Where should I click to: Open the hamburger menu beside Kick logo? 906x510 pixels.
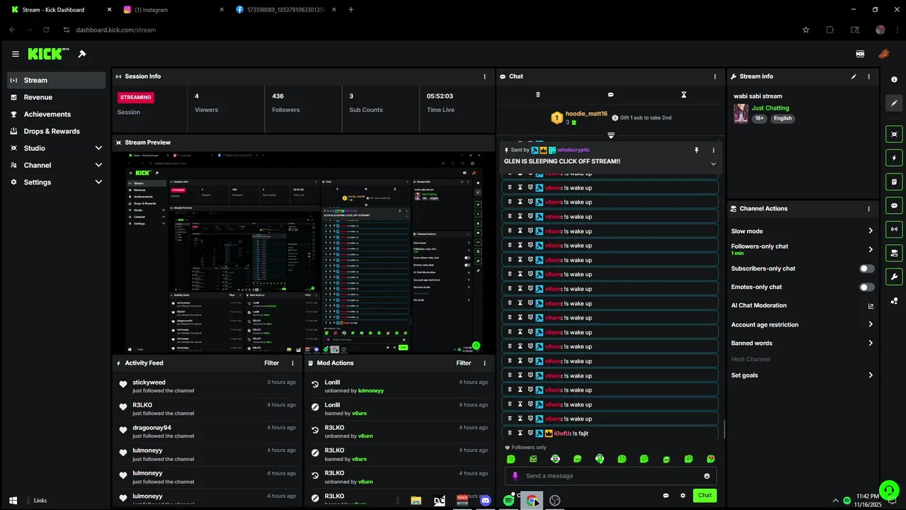(16, 54)
